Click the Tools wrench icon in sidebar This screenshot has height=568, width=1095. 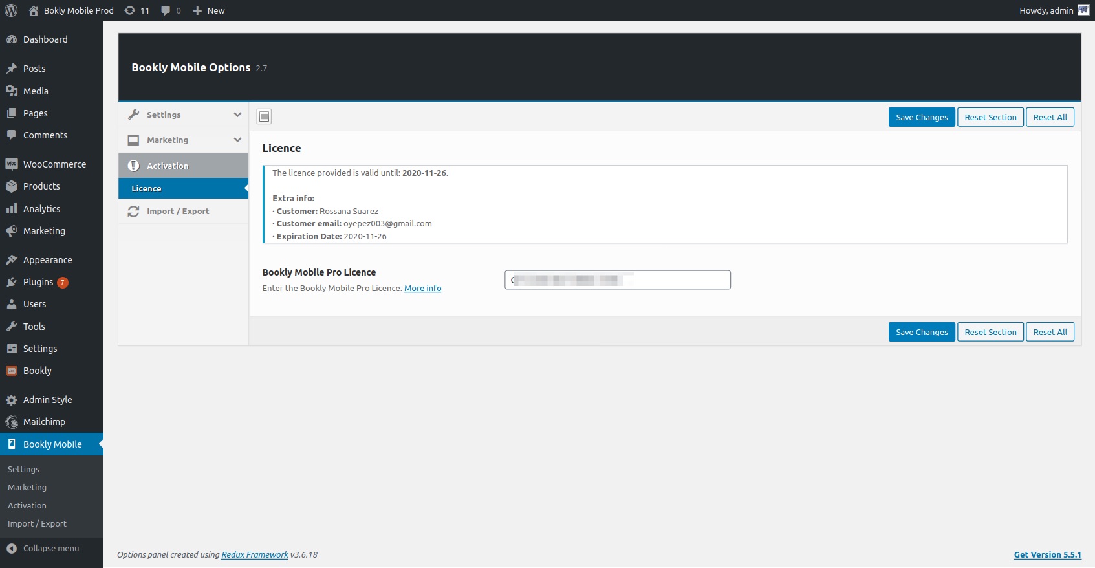click(x=12, y=327)
